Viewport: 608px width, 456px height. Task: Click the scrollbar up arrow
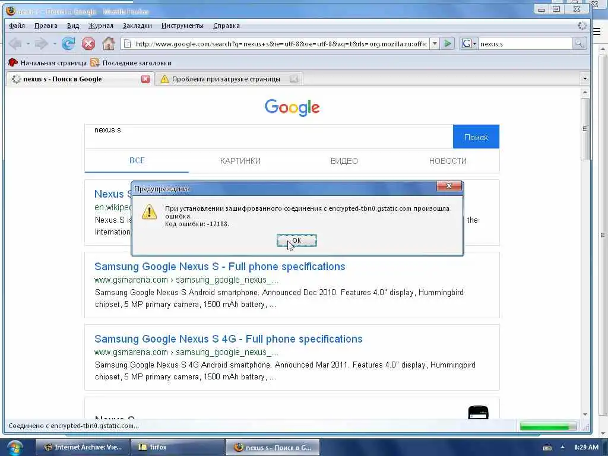click(585, 92)
